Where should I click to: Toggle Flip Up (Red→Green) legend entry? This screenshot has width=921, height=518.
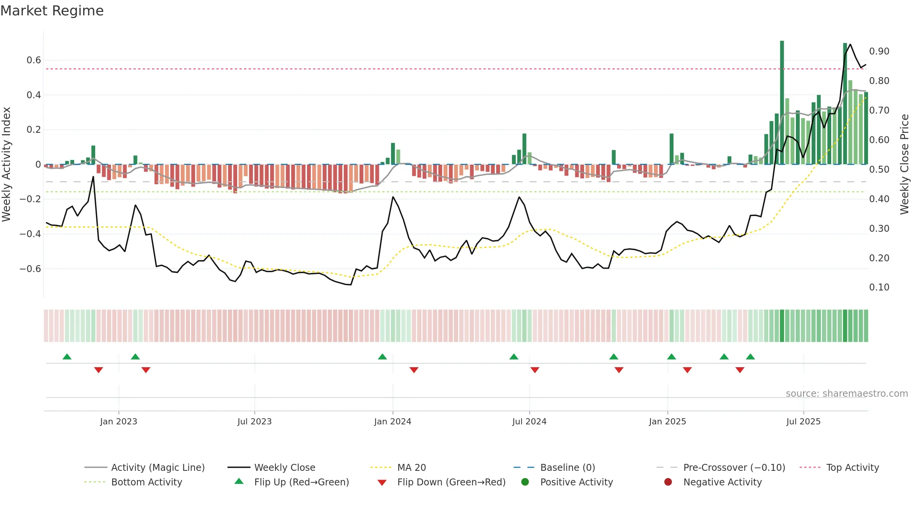coord(292,482)
